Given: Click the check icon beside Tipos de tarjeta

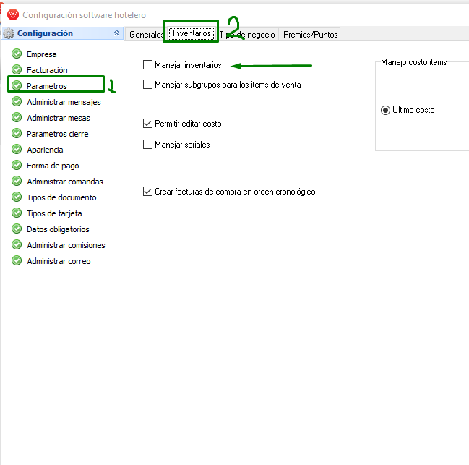Looking at the screenshot, I should tap(17, 213).
